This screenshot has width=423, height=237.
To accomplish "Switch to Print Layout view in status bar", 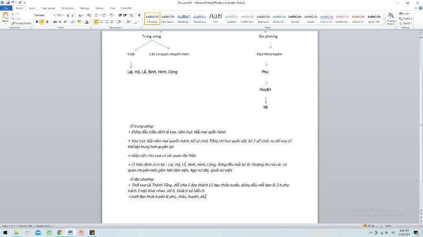I will tap(365, 226).
